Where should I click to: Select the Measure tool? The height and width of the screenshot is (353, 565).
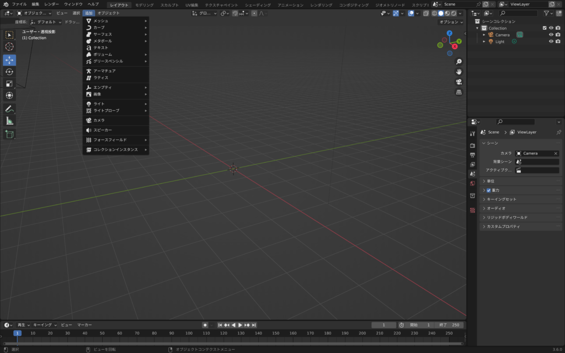click(x=9, y=121)
